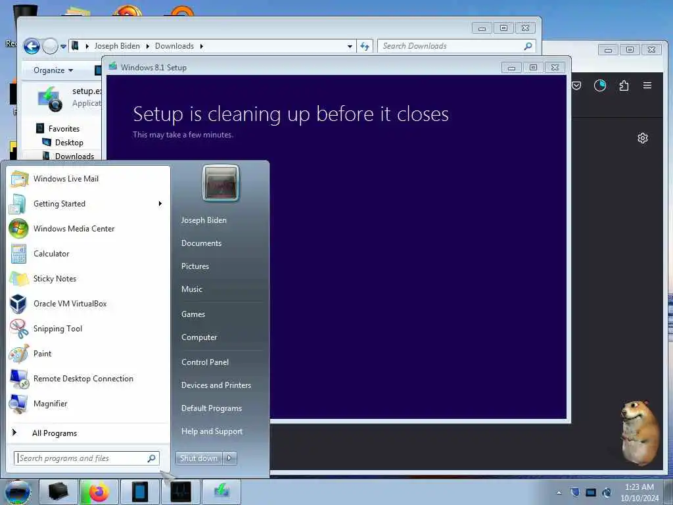
Task: Open the Firefox hamburger menu
Action: click(x=647, y=85)
